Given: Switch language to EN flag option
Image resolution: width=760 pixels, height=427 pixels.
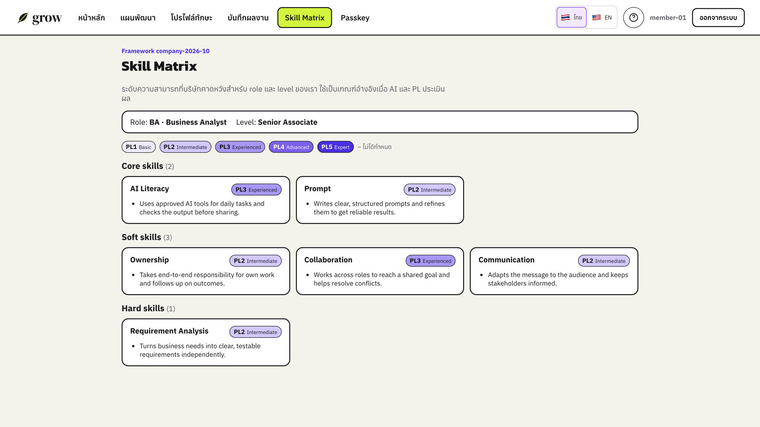Looking at the screenshot, I should (x=602, y=18).
